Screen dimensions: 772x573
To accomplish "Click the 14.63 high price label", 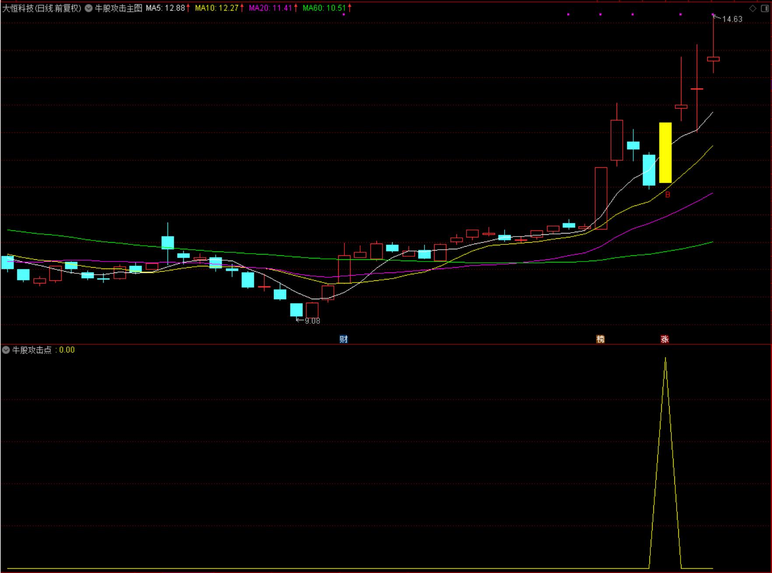I will [x=732, y=19].
